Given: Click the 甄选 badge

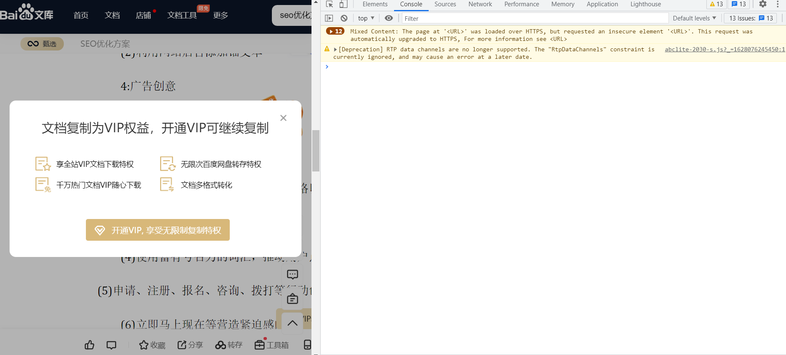Looking at the screenshot, I should [42, 44].
